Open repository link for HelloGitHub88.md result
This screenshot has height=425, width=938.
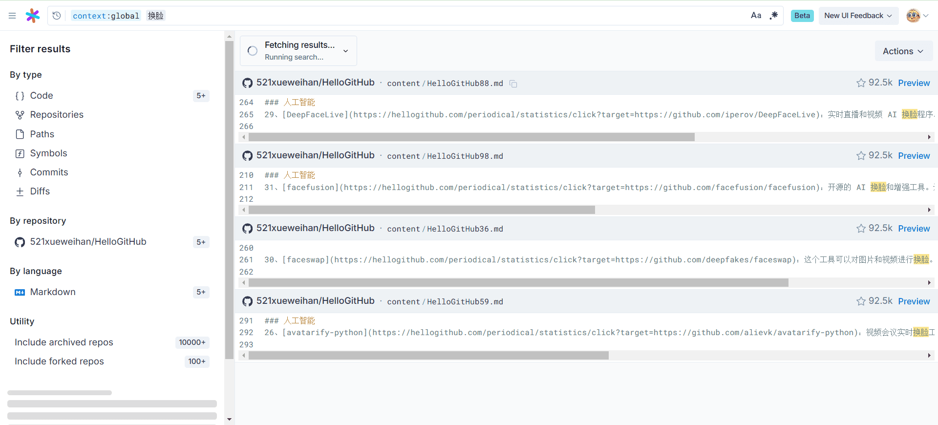[x=315, y=83]
